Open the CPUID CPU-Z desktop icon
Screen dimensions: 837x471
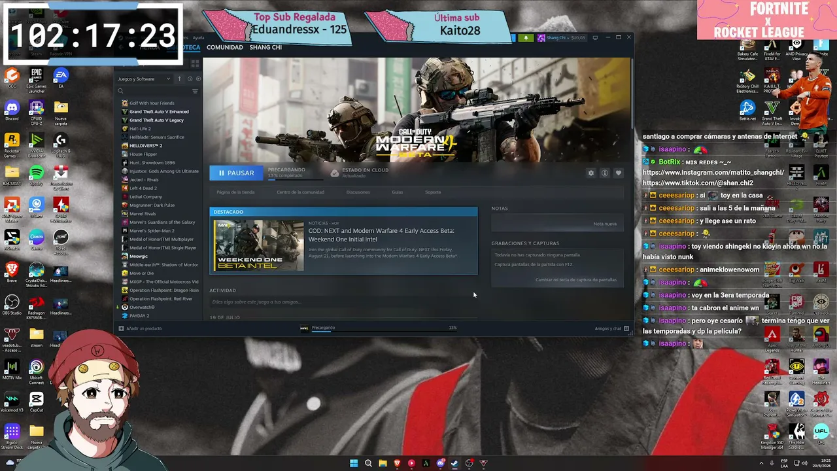(37, 113)
